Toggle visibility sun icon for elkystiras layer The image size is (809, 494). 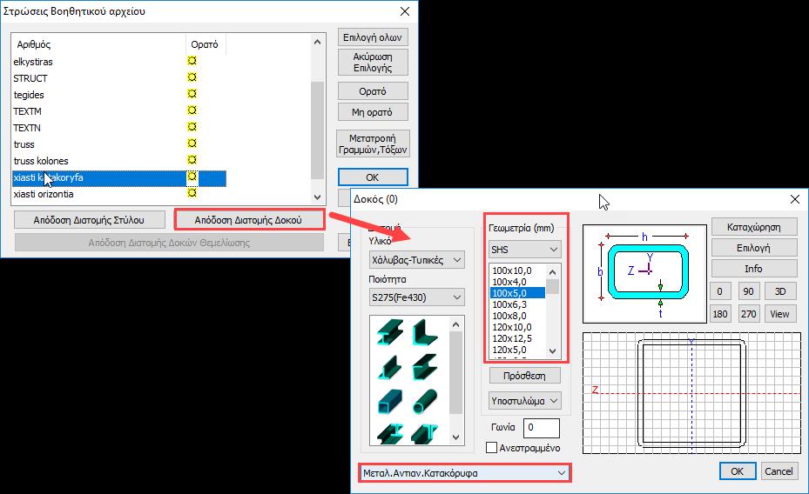tap(192, 61)
